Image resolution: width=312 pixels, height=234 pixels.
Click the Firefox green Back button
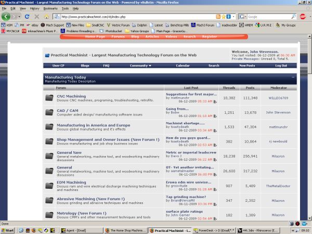pos(6,17)
